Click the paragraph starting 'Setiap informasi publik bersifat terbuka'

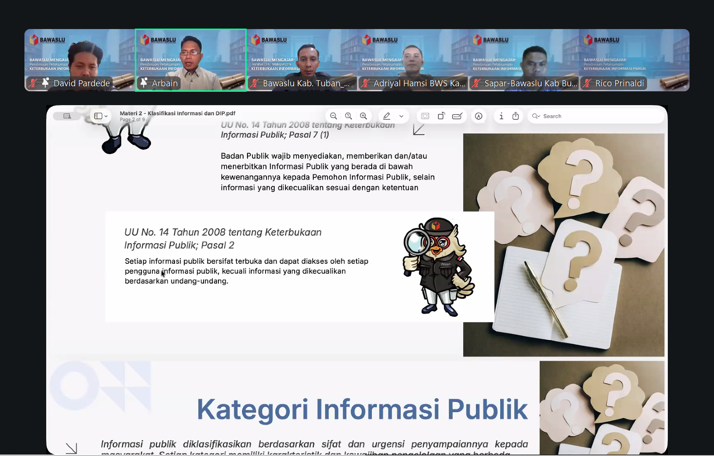(x=247, y=271)
